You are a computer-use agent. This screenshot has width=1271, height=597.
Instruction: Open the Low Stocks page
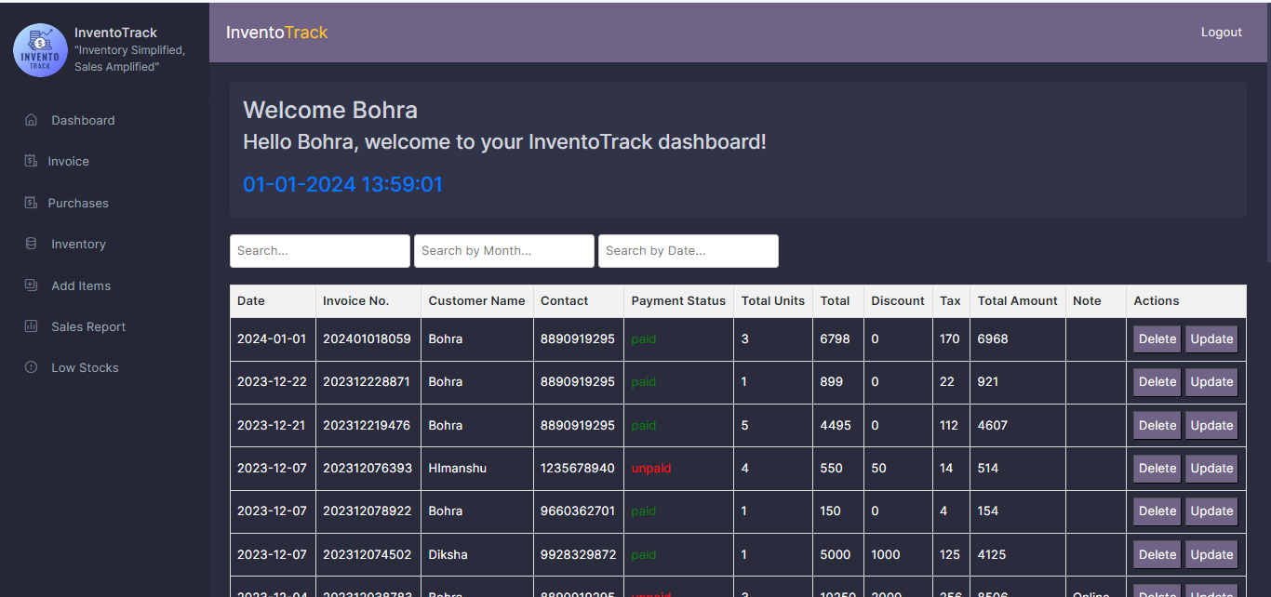click(x=85, y=367)
